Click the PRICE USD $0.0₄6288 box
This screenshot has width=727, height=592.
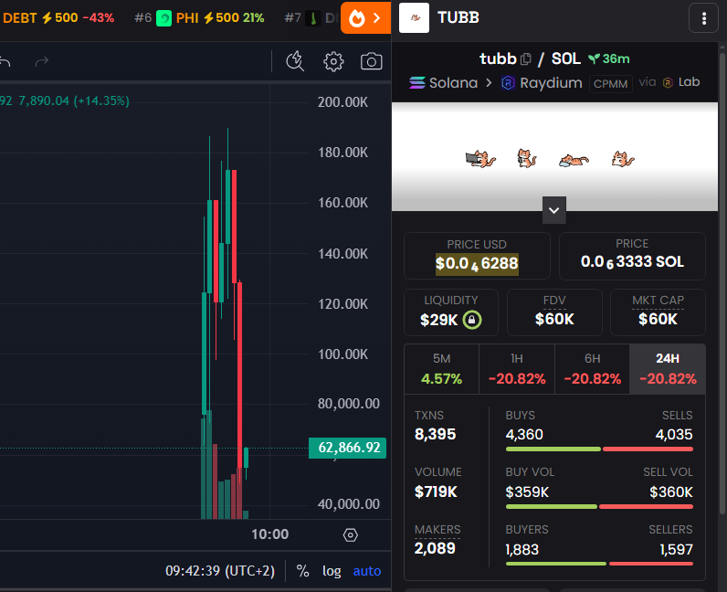(477, 256)
